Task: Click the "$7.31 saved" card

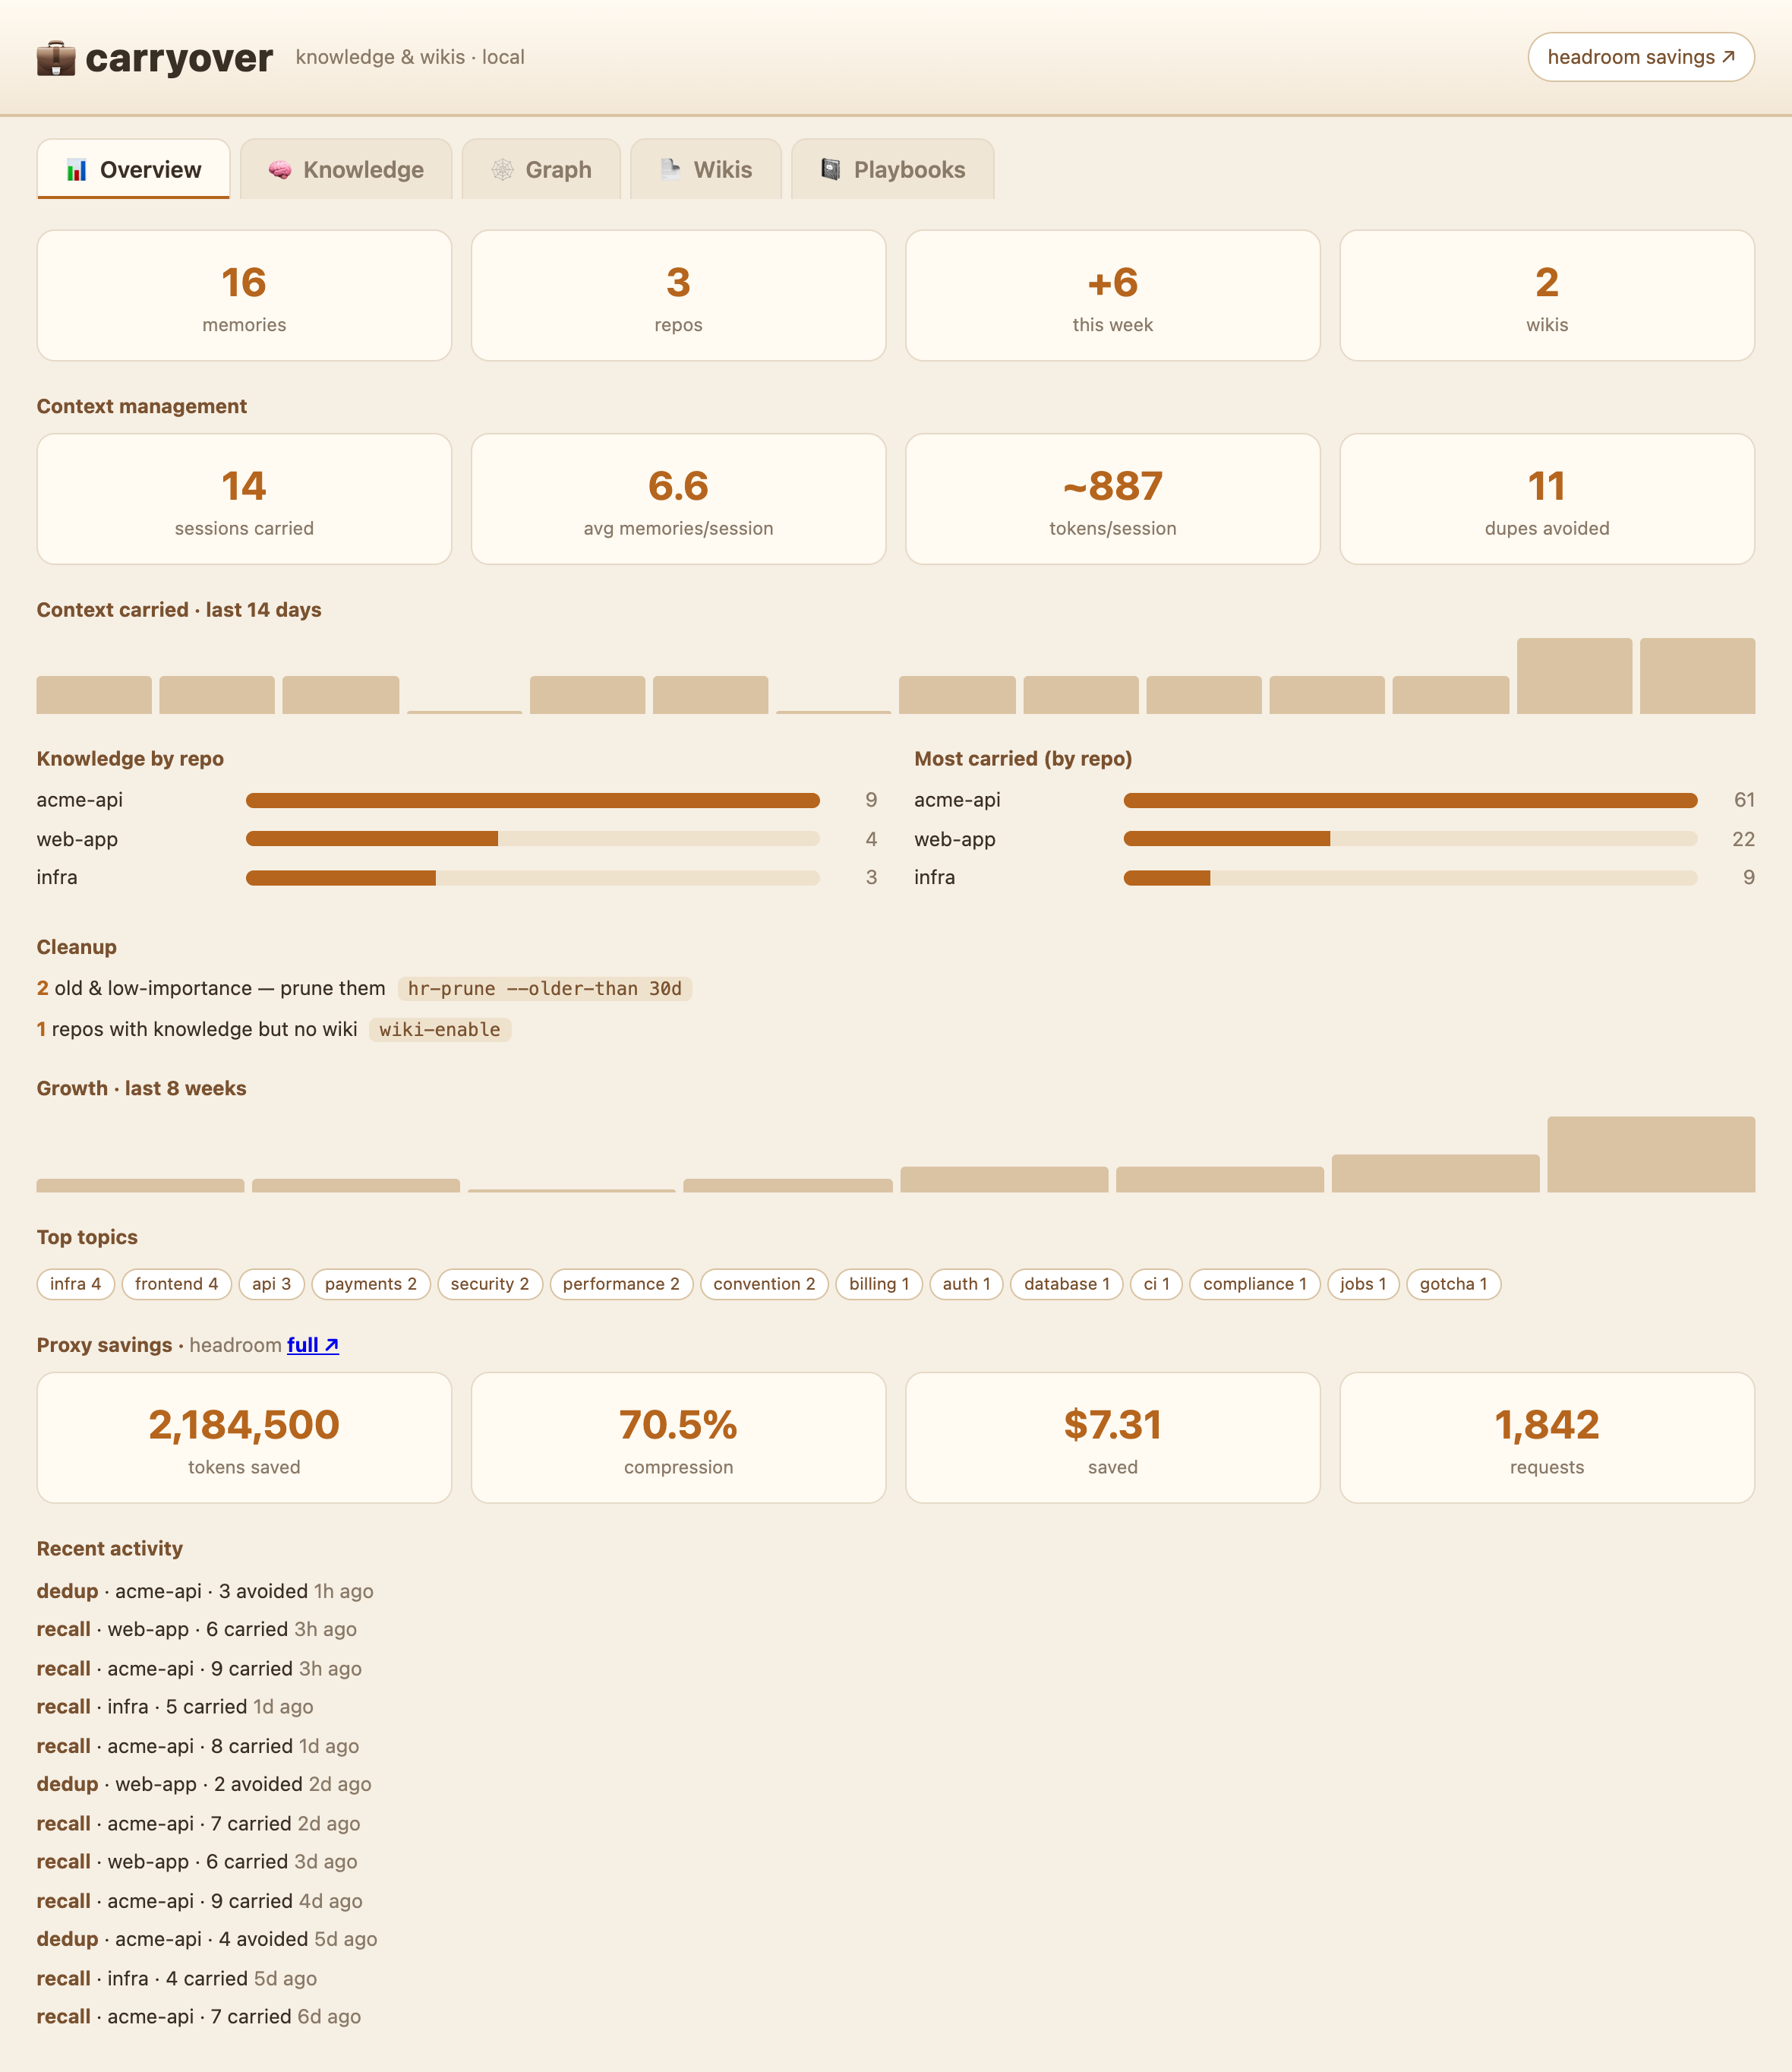Action: (x=1113, y=1438)
